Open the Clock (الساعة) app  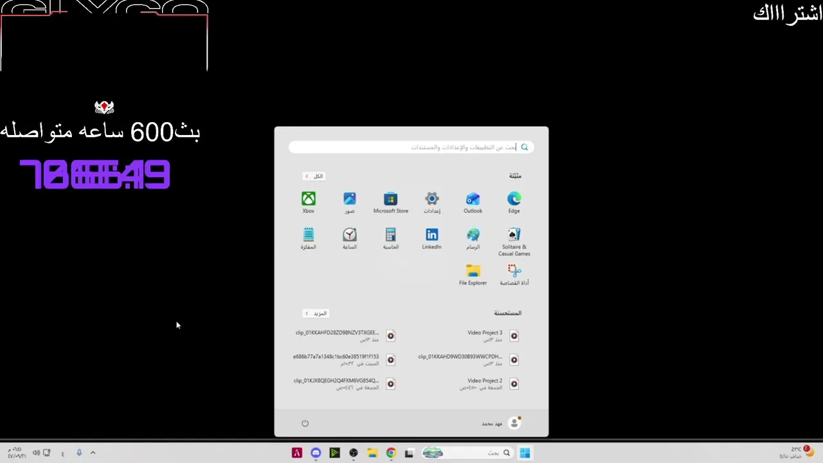tap(350, 238)
